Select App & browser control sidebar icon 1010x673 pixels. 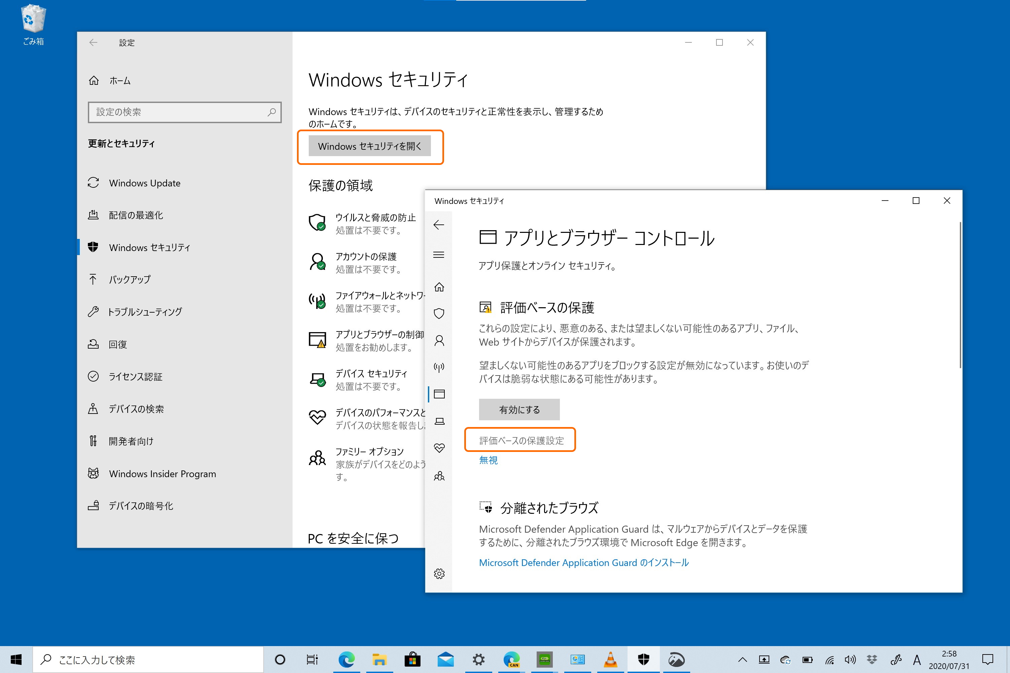pyautogui.click(x=439, y=394)
